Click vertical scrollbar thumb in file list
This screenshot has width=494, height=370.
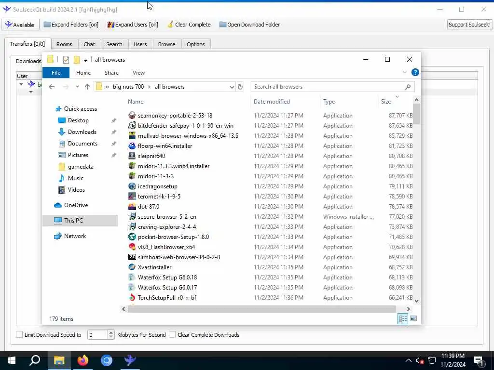pos(416,114)
